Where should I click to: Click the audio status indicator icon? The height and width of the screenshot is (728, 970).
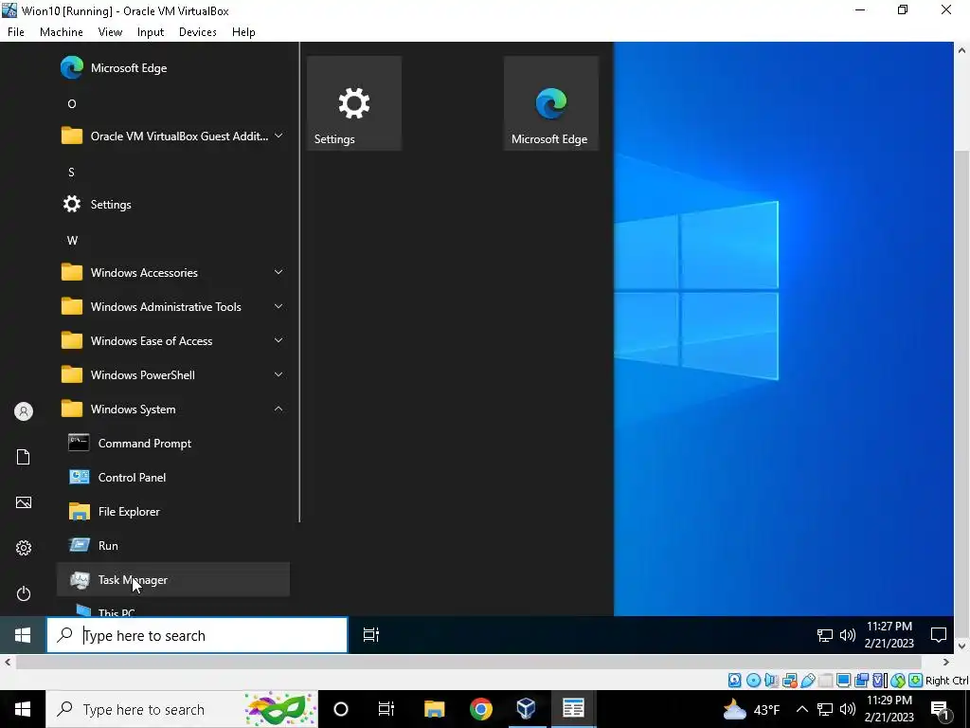tap(771, 681)
